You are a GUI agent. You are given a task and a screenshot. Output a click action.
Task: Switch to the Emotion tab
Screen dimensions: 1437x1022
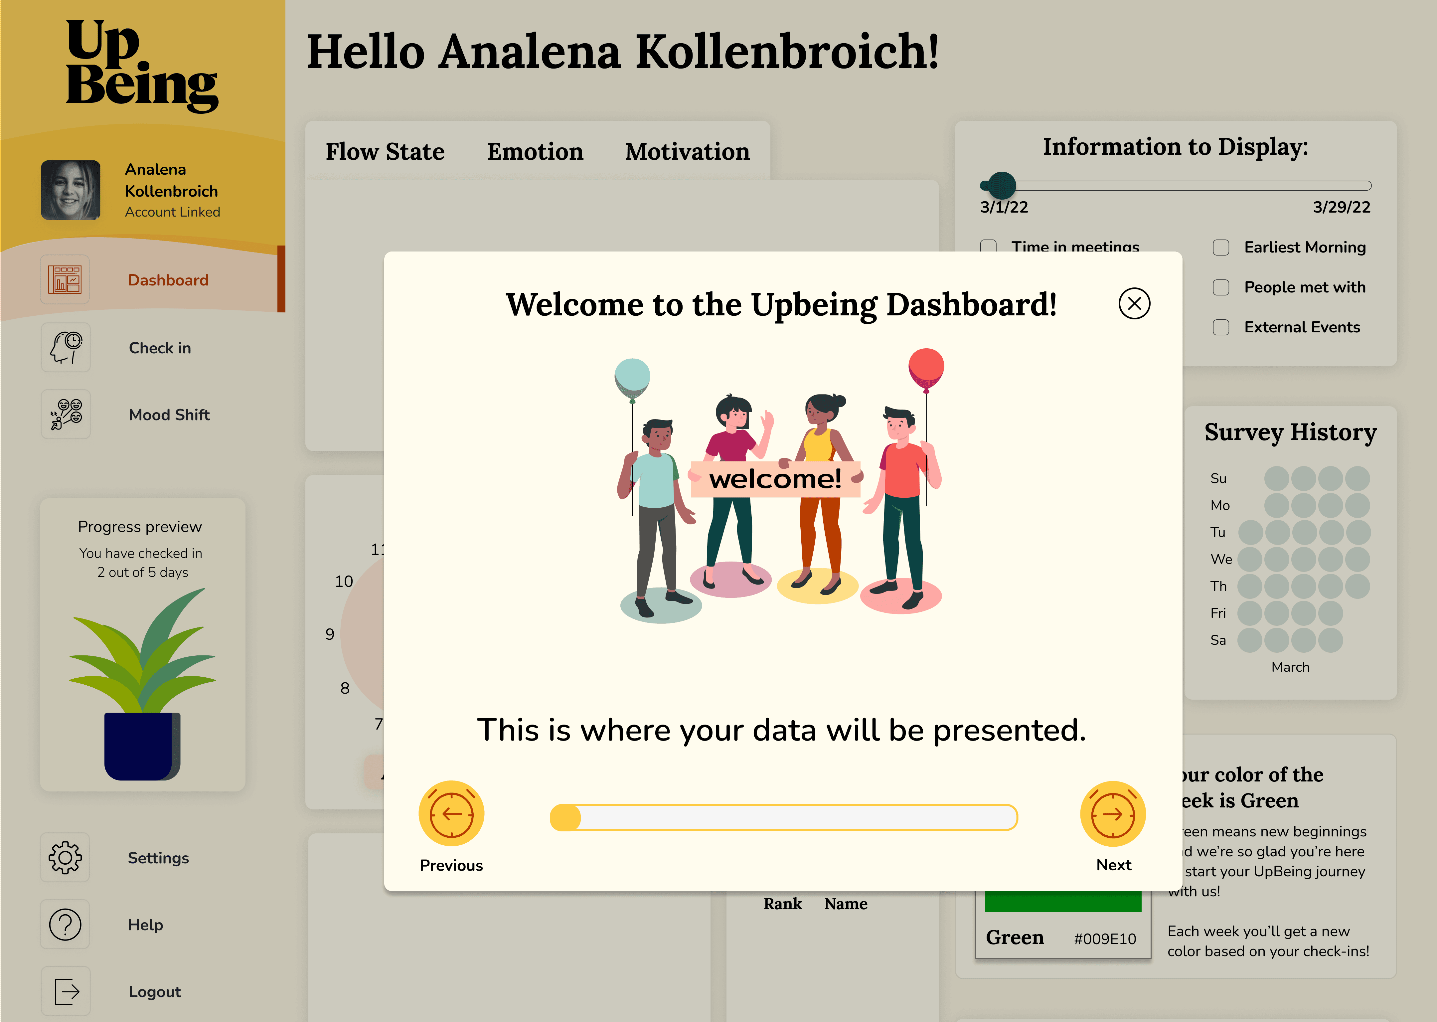point(536,151)
